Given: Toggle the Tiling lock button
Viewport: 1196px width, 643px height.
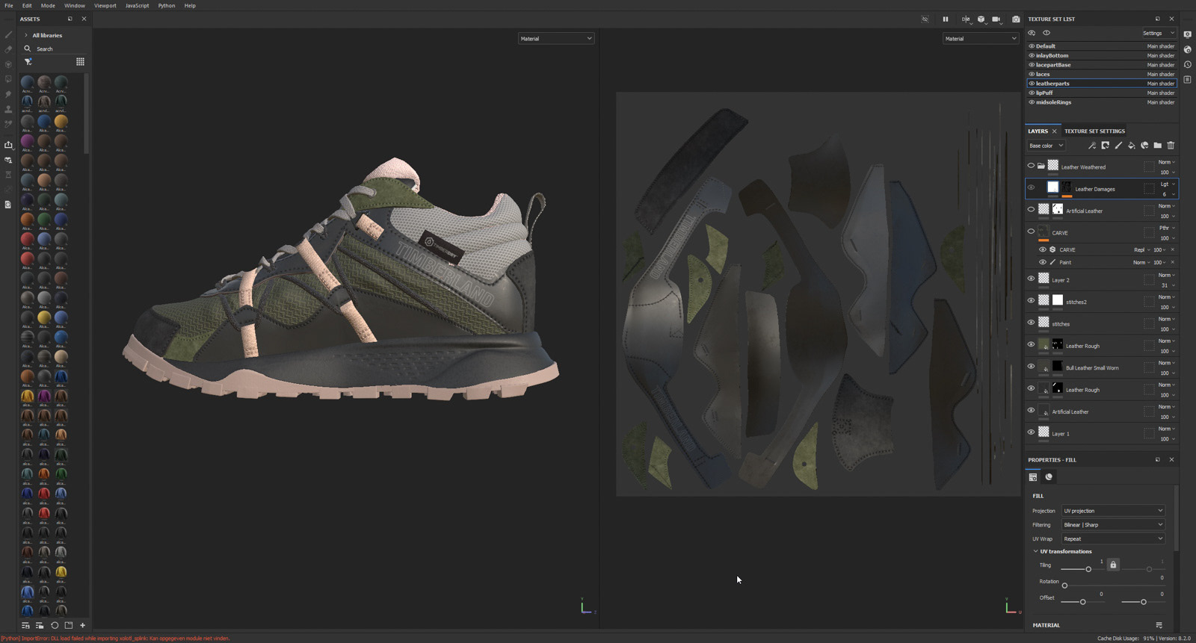Looking at the screenshot, I should (1113, 565).
